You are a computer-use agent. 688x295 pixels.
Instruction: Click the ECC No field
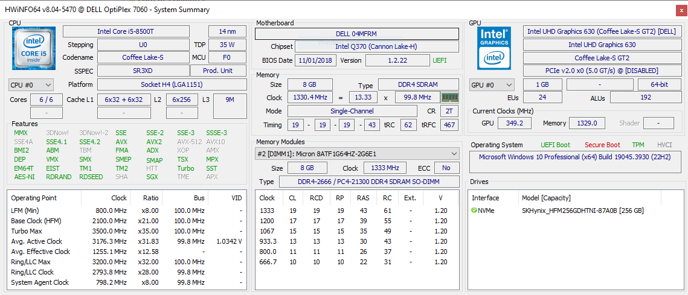446,168
